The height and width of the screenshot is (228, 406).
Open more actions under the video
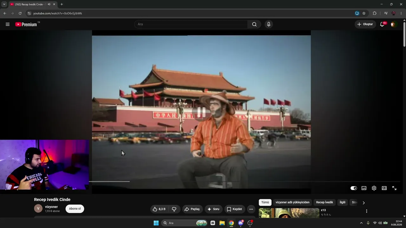tap(251, 209)
